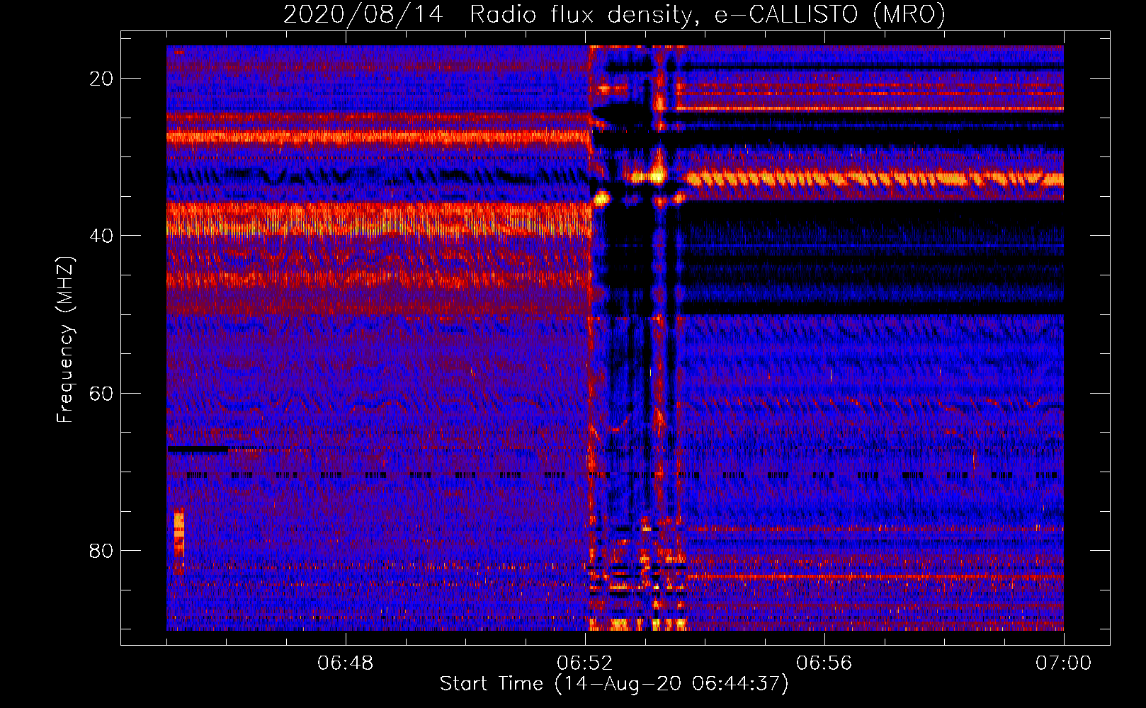Click the '07:00' time tick label

1064,663
